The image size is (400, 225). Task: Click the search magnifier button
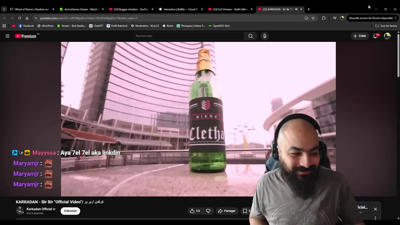pyautogui.click(x=251, y=36)
